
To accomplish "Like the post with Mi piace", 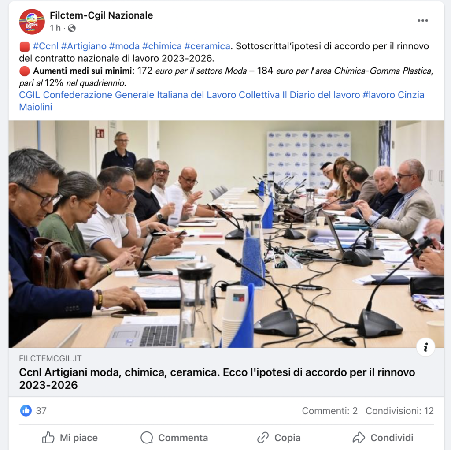I will click(70, 438).
